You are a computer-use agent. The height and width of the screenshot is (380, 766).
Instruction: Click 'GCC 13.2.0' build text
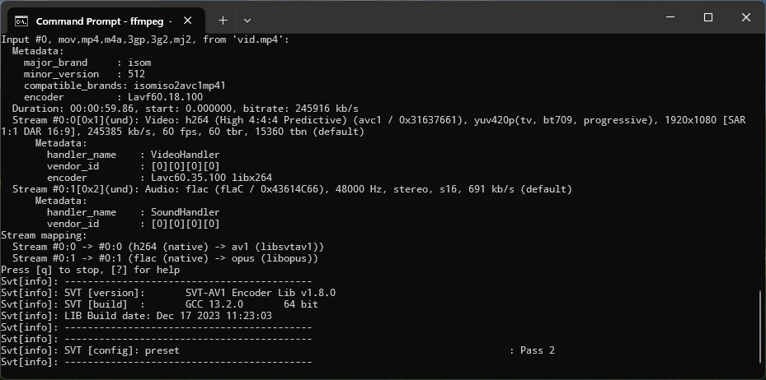coord(214,304)
